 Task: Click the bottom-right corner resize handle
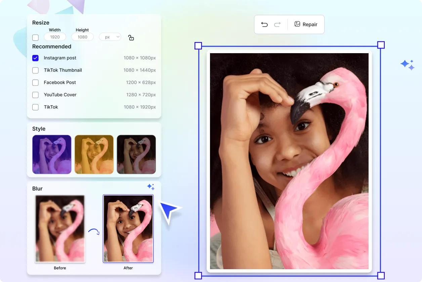point(381,276)
